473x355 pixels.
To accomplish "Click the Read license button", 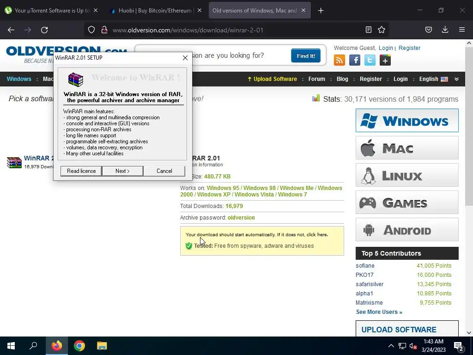I will pyautogui.click(x=81, y=171).
